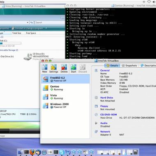Viewport: 156px width, 156px height.
Task: Click the 'HL-DT-ST DVDRW GWA4080MA' host drive text
Action: pyautogui.click(x=137, y=118)
